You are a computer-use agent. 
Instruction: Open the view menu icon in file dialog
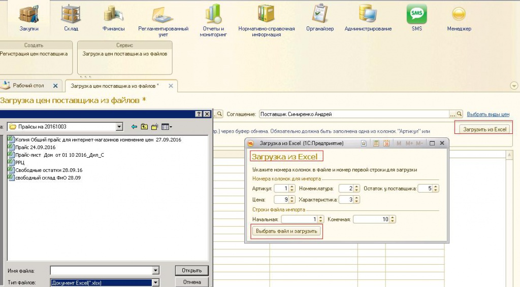tap(167, 127)
